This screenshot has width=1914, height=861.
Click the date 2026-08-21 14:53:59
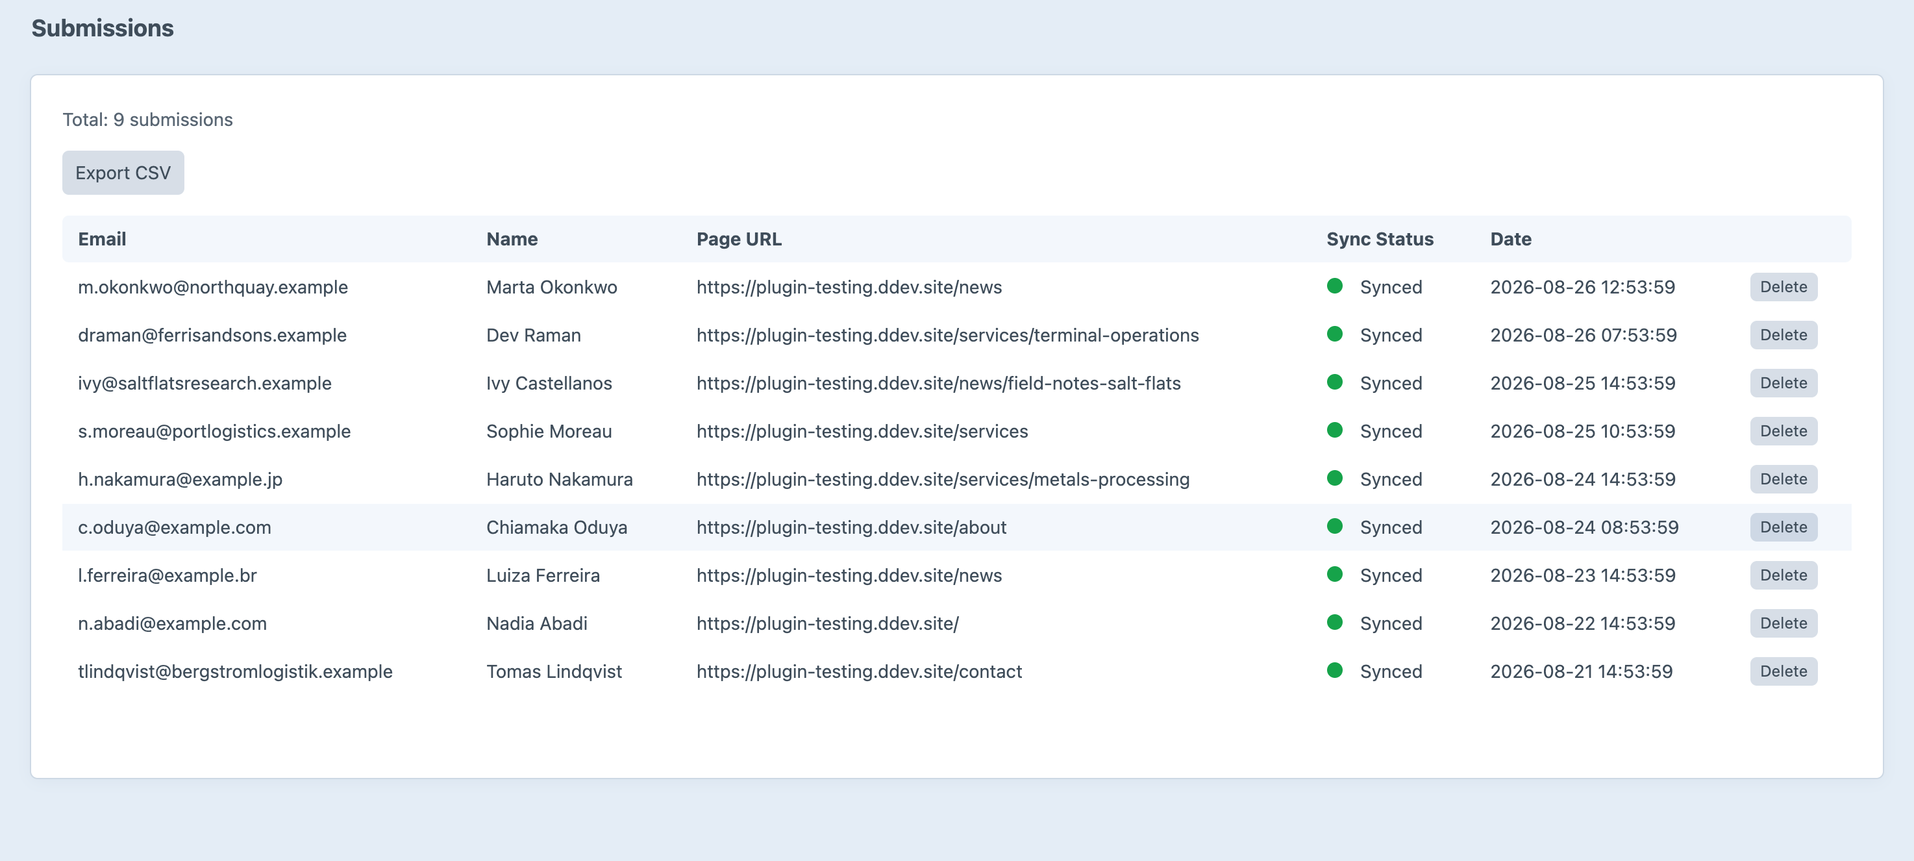[x=1581, y=671]
